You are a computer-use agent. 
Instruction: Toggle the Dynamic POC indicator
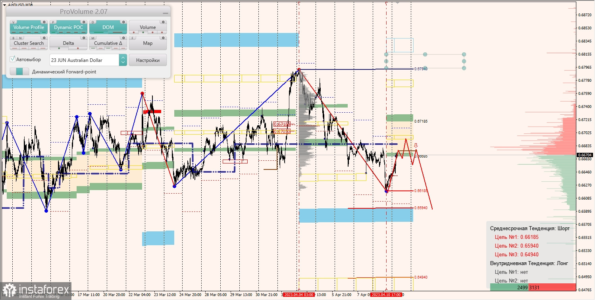68,27
